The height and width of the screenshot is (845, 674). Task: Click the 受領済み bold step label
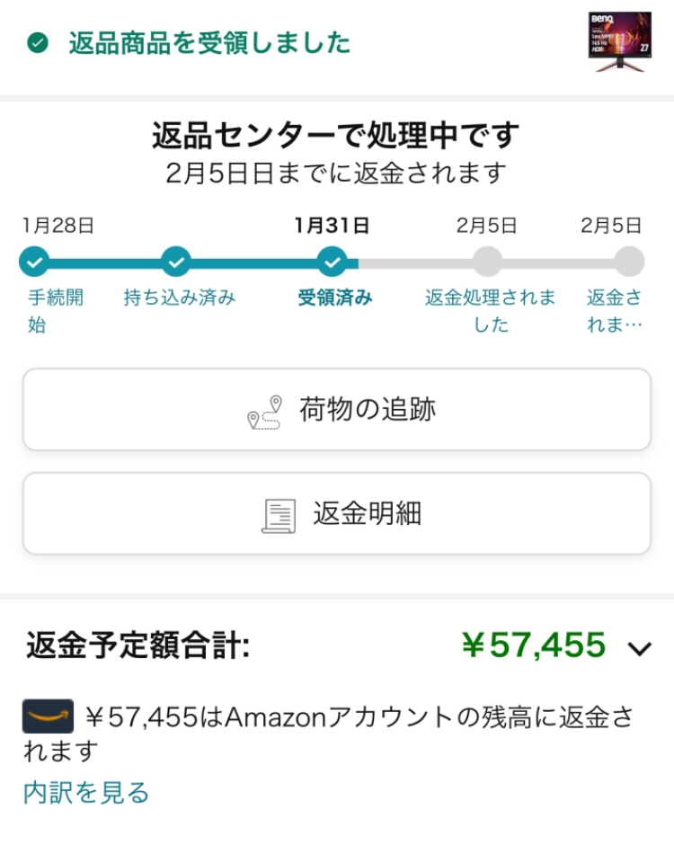(335, 298)
